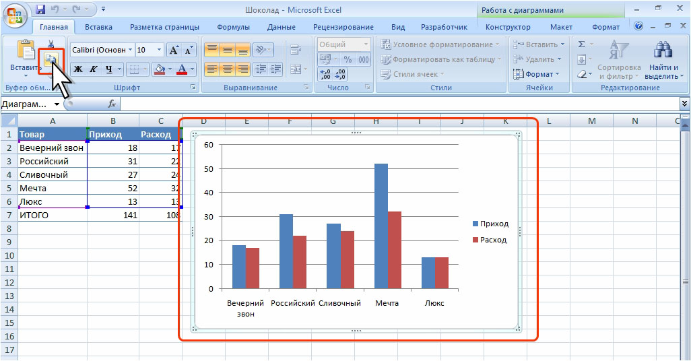Toggle bold formatting (Ж)
This screenshot has height=361, width=691.
tap(78, 69)
